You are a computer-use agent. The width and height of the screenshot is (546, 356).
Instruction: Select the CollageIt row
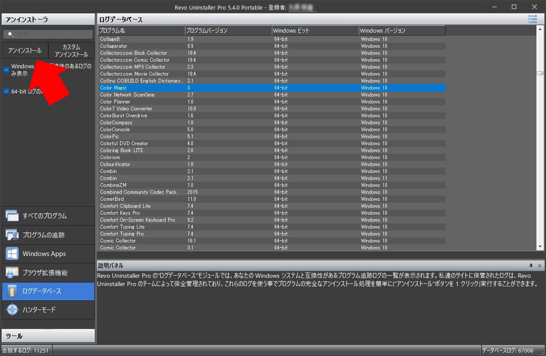(x=272, y=39)
